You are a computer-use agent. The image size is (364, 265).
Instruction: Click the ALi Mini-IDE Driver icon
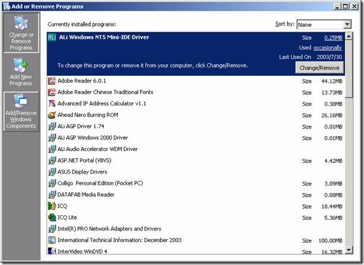pos(52,37)
